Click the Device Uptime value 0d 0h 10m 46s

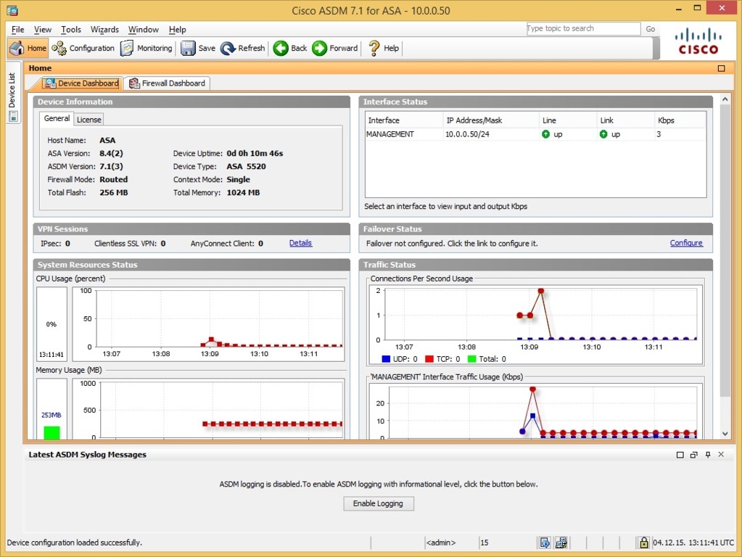(255, 153)
